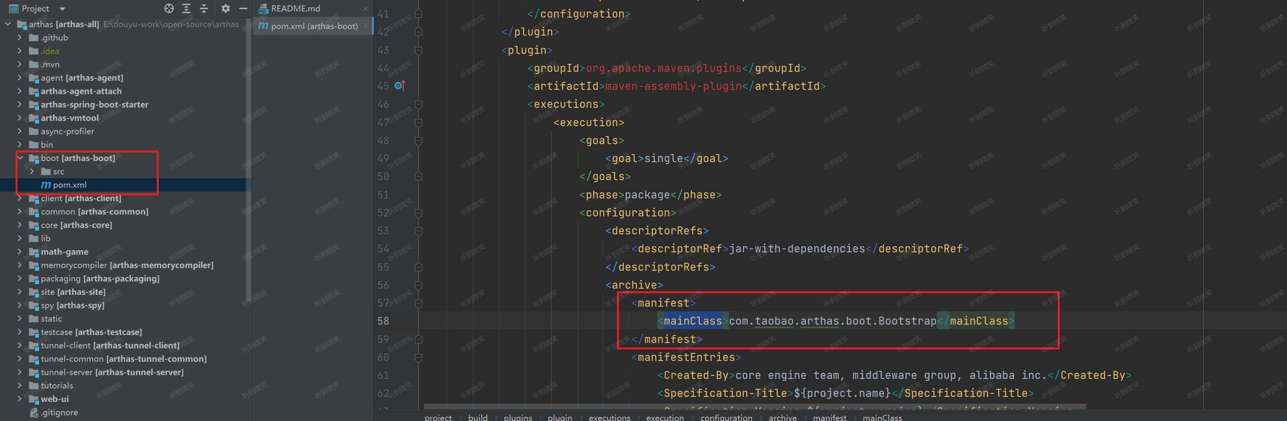Hide the Project tool window with minus icon
1287x421 pixels.
[x=243, y=8]
